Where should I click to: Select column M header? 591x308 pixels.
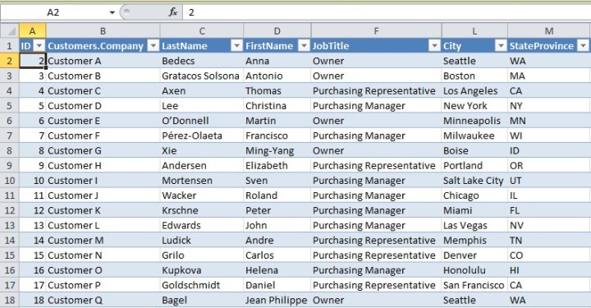pos(549,31)
